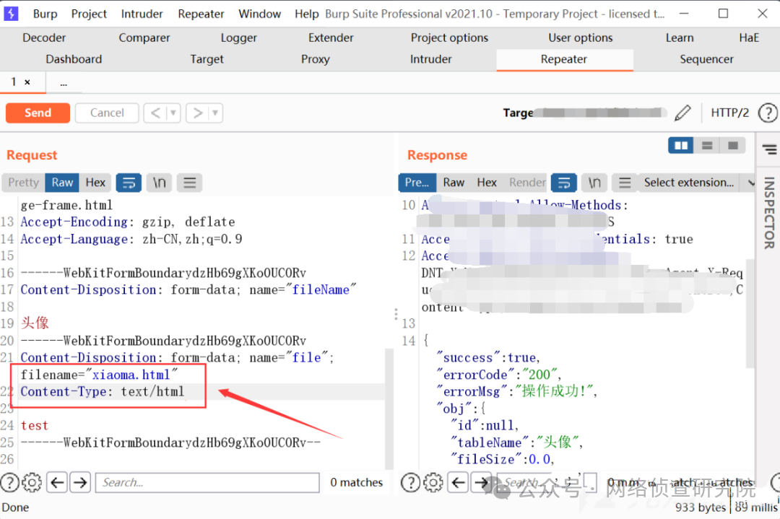Switch to the Logger tab
The width and height of the screenshot is (780, 519).
[239, 38]
